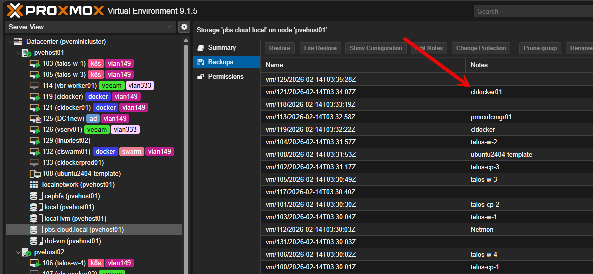Click the Show Configuration button
The width and height of the screenshot is (593, 274).
pos(376,48)
